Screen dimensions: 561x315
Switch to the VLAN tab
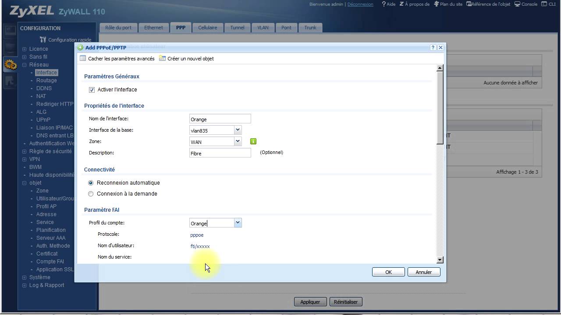[x=263, y=28]
